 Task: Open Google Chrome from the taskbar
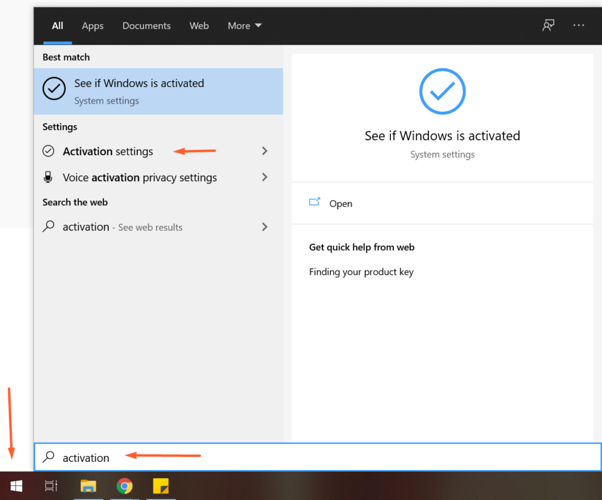(125, 486)
